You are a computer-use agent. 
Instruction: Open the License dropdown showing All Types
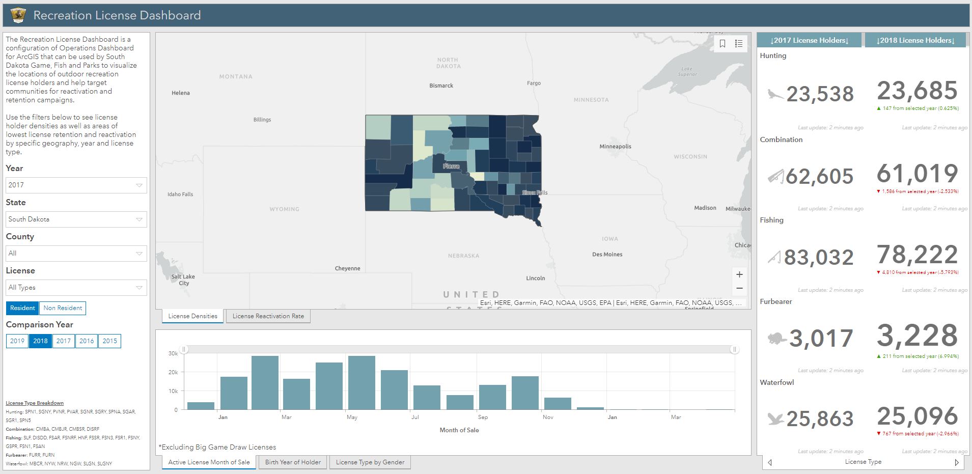tap(76, 288)
